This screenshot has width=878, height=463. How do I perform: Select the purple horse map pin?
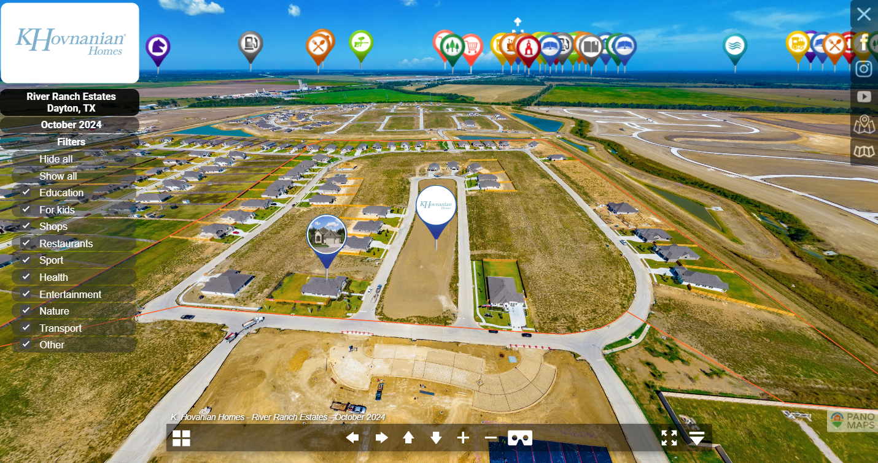pyautogui.click(x=158, y=47)
